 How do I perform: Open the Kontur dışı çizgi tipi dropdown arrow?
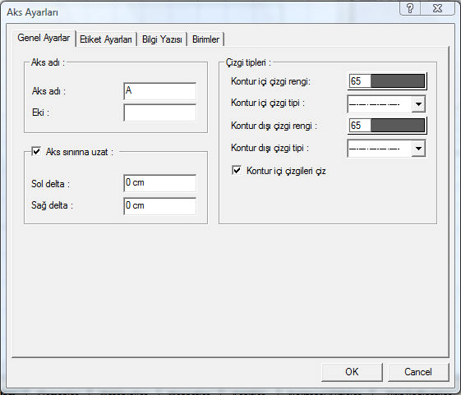tap(418, 148)
